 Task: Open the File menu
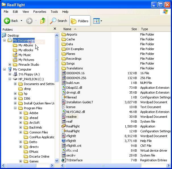[6, 12]
